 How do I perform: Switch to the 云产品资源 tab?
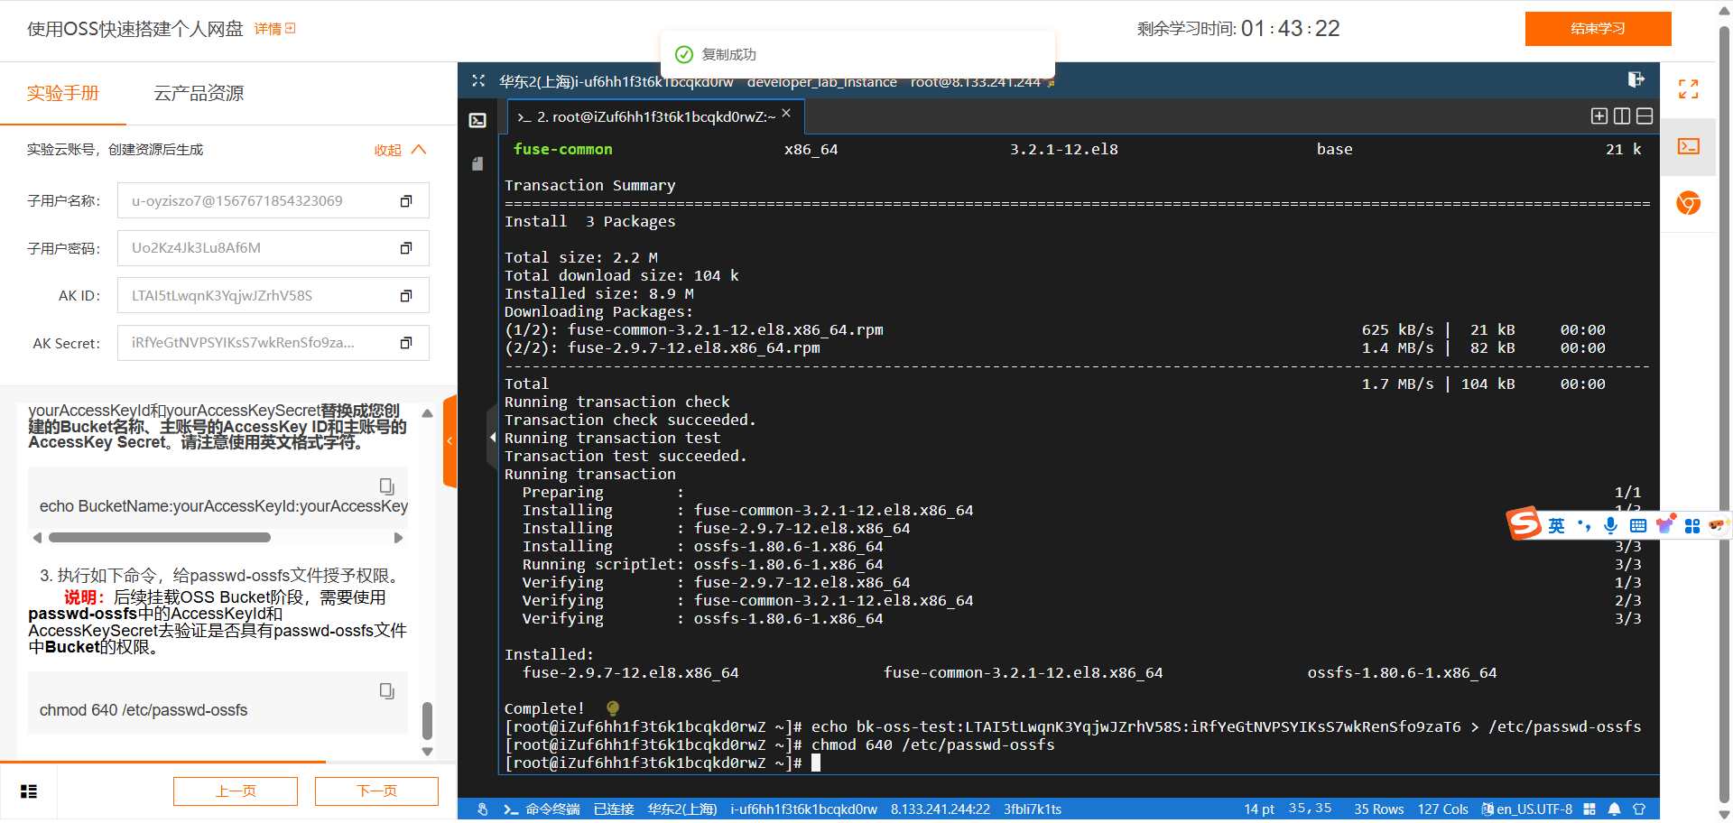tap(199, 93)
